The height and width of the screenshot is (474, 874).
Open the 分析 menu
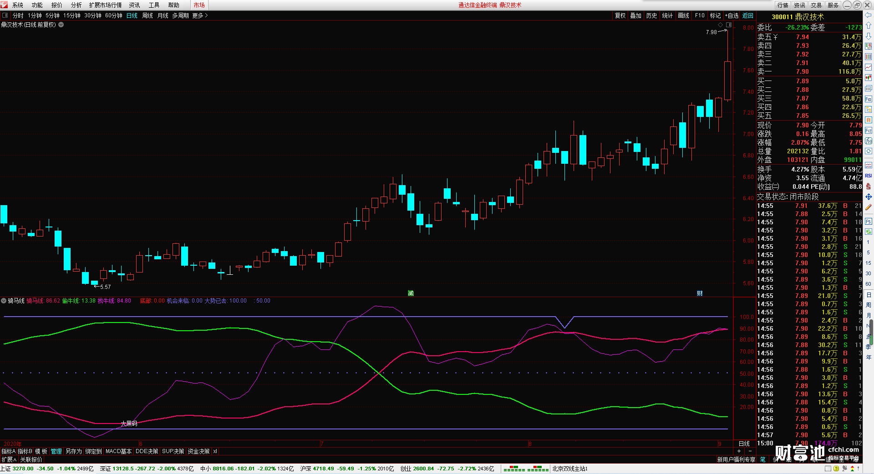[x=76, y=5]
